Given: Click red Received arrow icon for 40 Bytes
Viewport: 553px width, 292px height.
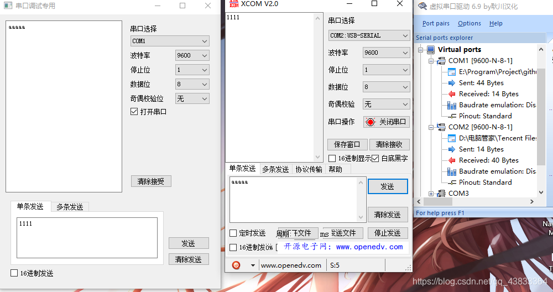Looking at the screenshot, I should tap(452, 160).
